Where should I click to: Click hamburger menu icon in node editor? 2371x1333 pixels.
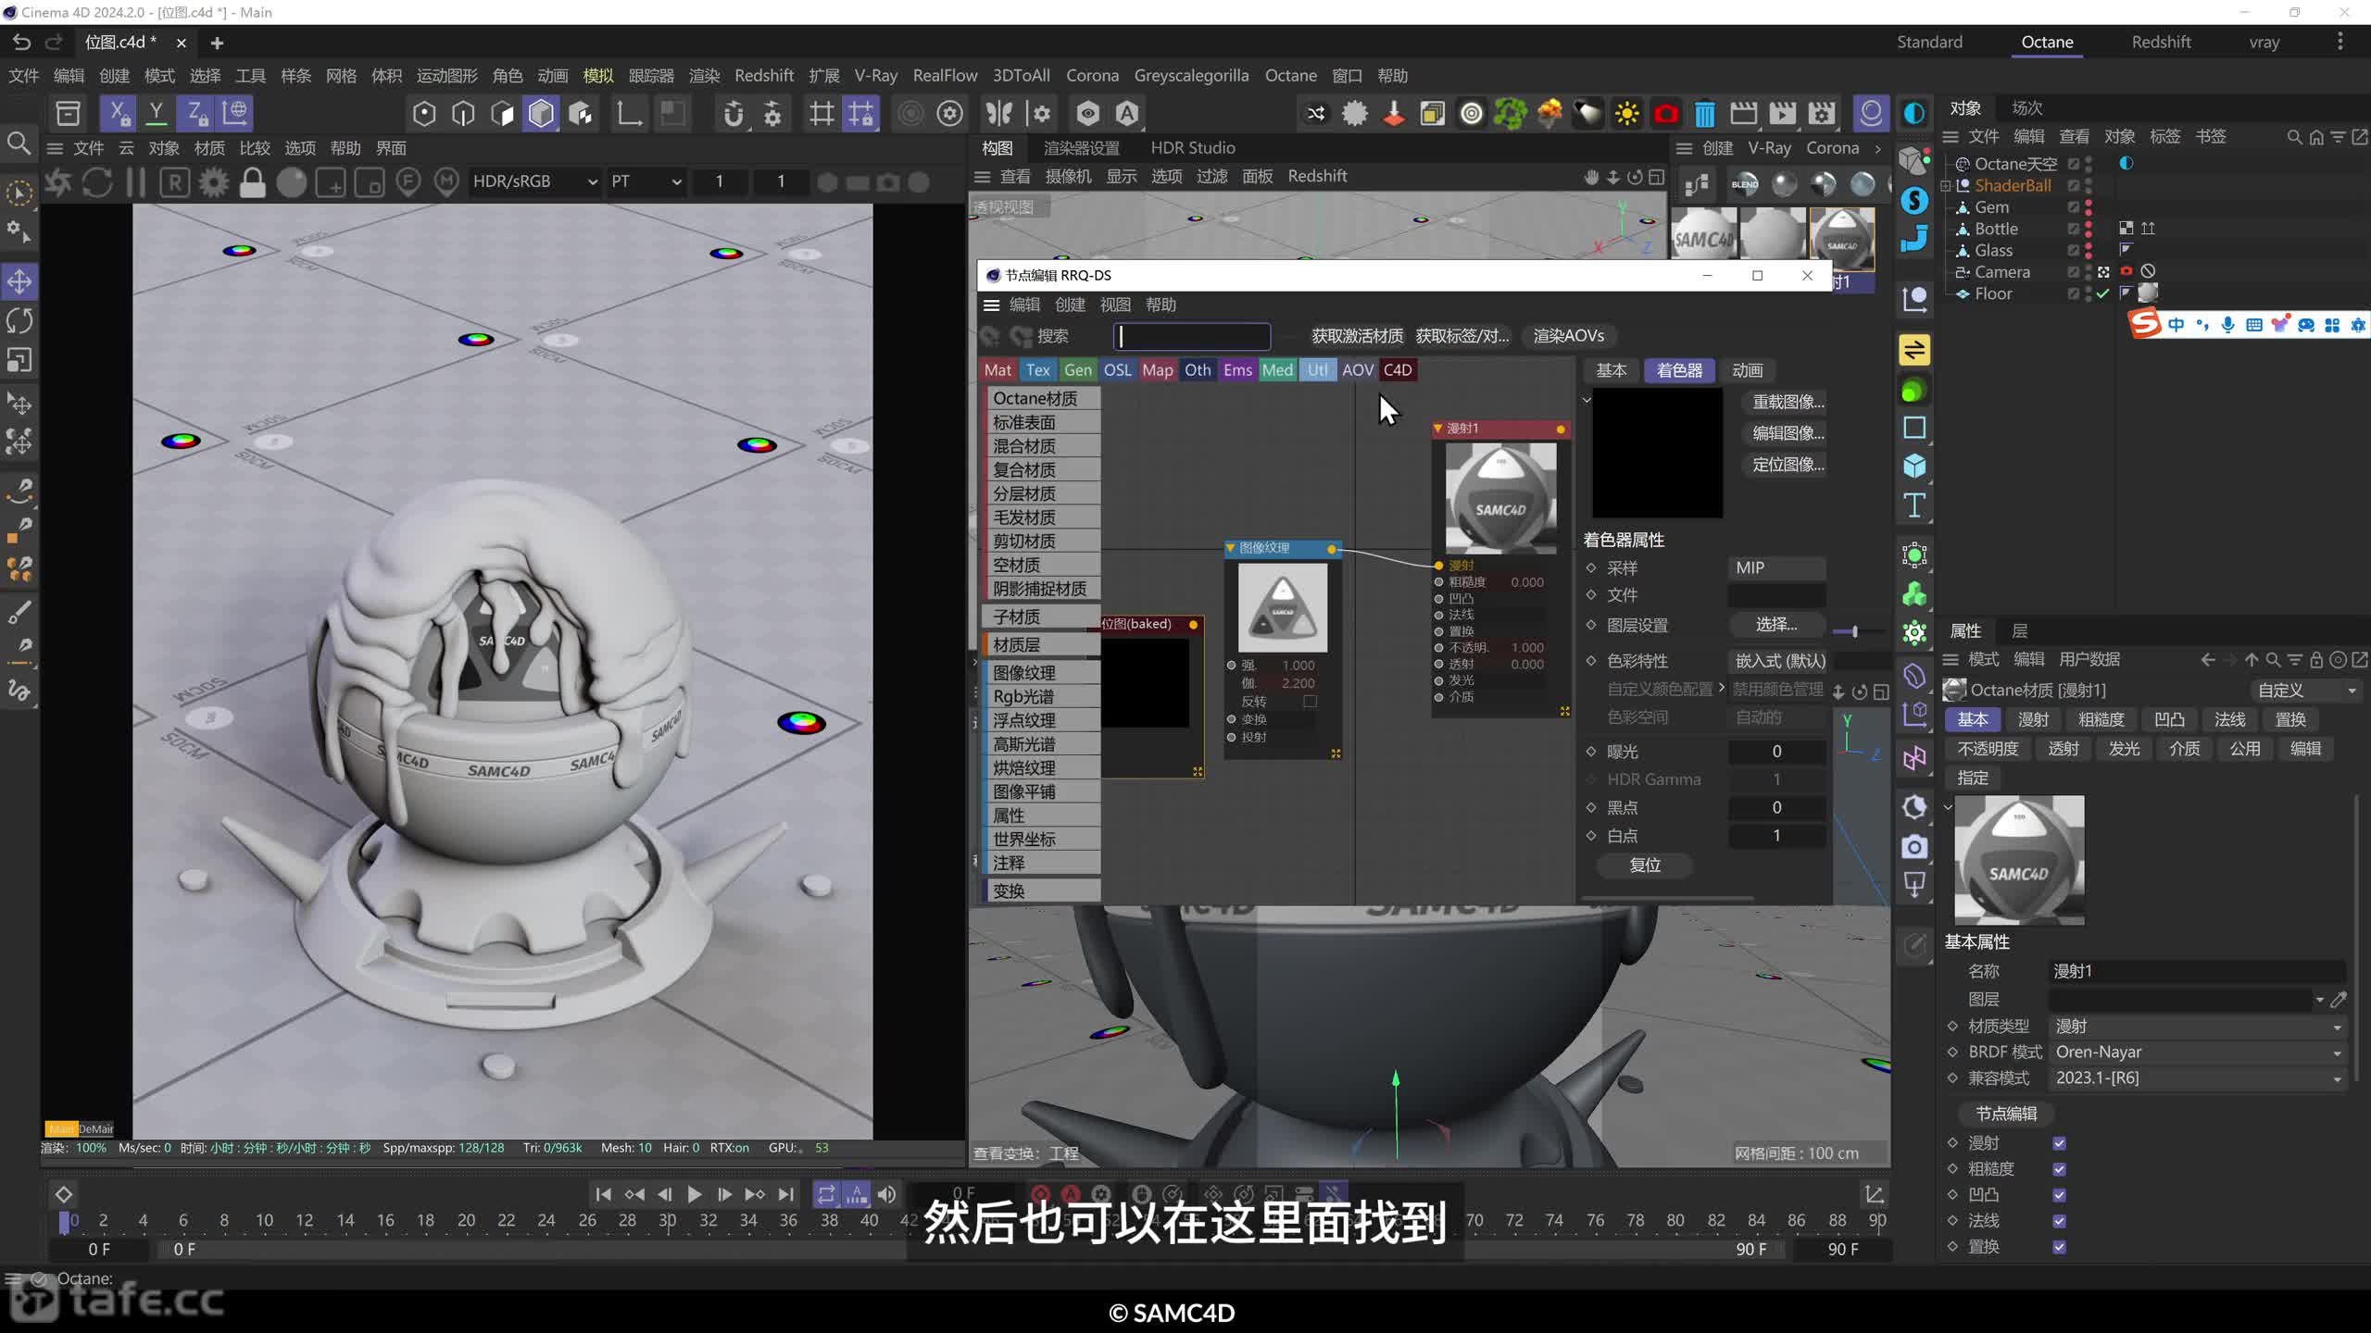pos(991,305)
